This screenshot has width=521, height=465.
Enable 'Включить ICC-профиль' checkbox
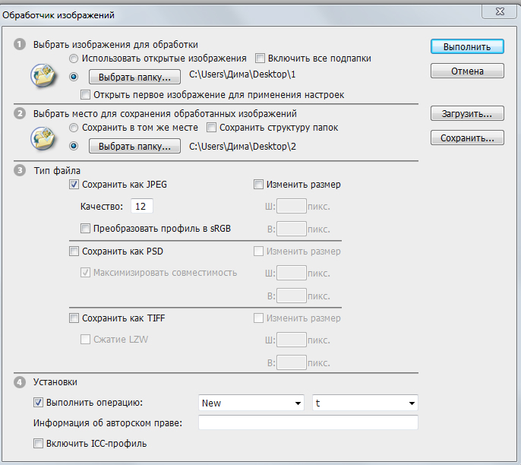click(38, 444)
